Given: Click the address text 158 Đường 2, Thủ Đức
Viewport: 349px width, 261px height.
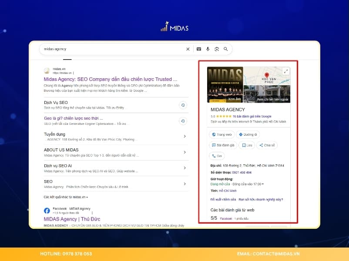Looking at the screenshot, I should (x=253, y=166).
